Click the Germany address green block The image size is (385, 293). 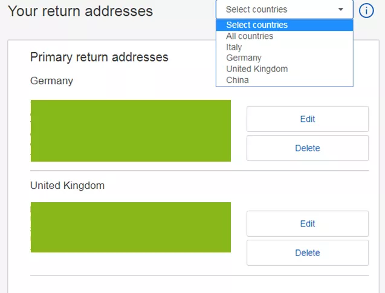pos(131,131)
